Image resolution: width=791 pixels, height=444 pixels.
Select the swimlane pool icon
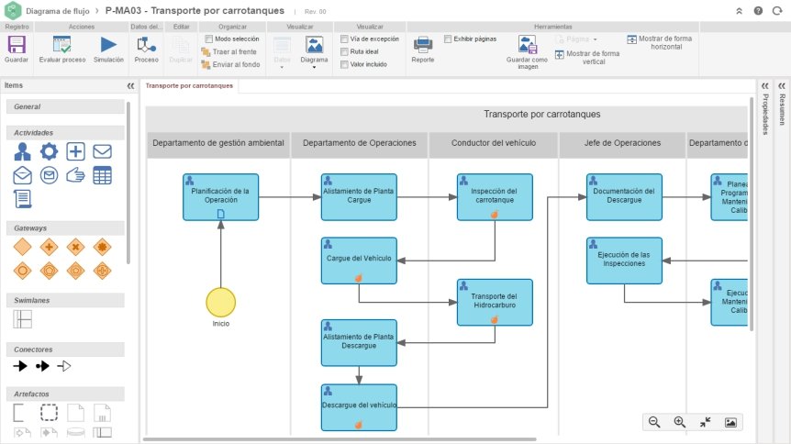[x=22, y=319]
